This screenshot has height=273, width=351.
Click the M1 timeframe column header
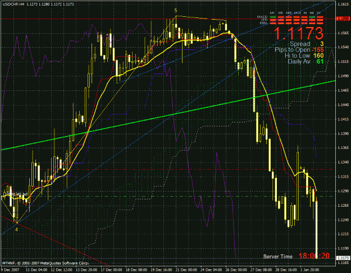click(272, 13)
